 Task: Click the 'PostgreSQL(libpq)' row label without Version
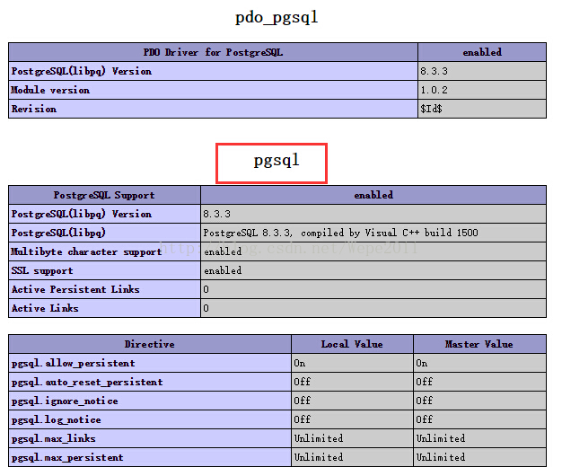tap(58, 233)
